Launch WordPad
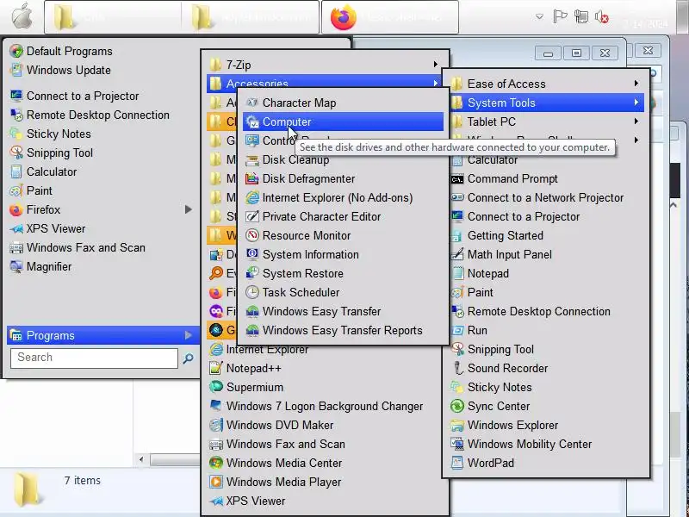Screen dimensions: 689x517 546,463
